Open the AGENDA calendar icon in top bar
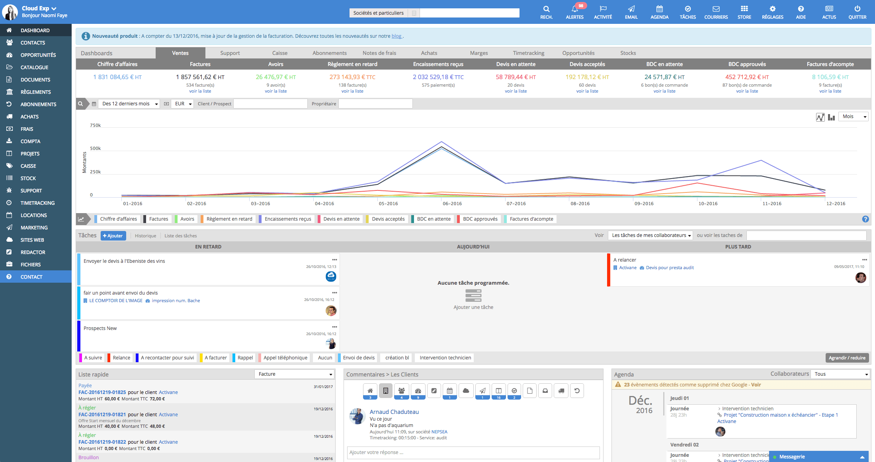875x462 pixels. click(660, 12)
